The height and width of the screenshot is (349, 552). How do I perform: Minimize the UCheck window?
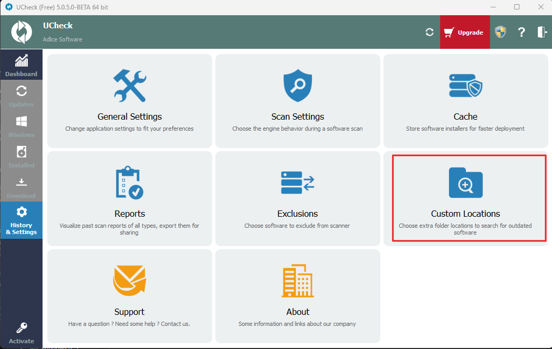tap(493, 7)
